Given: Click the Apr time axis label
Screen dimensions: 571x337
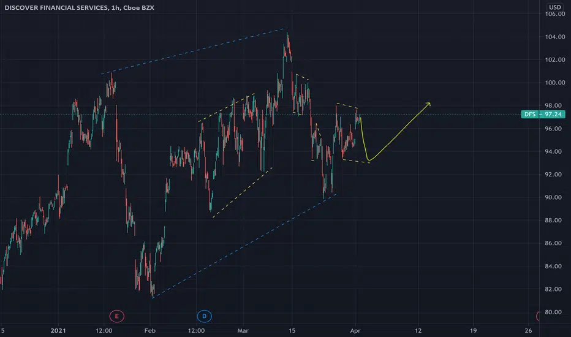Looking at the screenshot, I should [x=355, y=331].
